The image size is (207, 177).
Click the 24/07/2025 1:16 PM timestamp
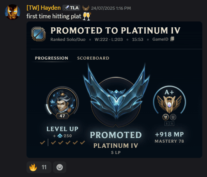111,8
